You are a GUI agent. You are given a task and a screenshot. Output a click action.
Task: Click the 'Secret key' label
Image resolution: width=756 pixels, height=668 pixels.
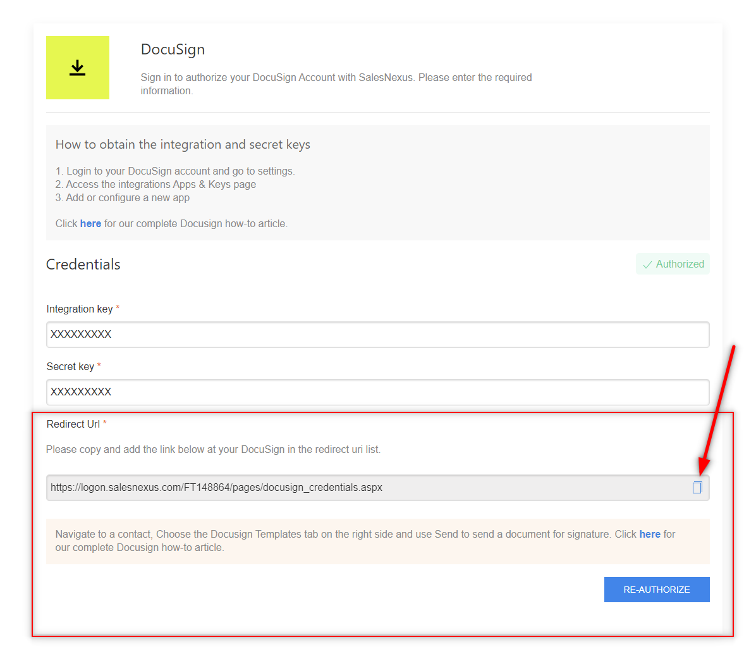(70, 366)
